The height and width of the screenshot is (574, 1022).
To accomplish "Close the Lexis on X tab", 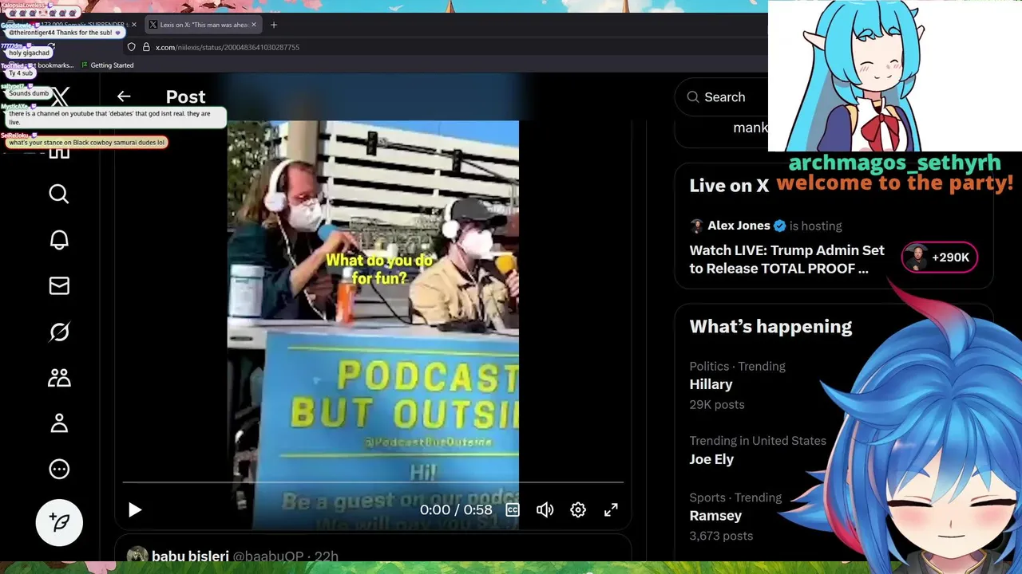I will click(x=254, y=25).
